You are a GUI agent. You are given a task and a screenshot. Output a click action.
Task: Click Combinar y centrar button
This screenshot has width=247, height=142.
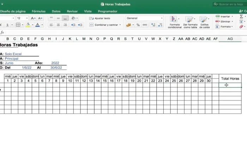pyautogui.click(x=104, y=25)
